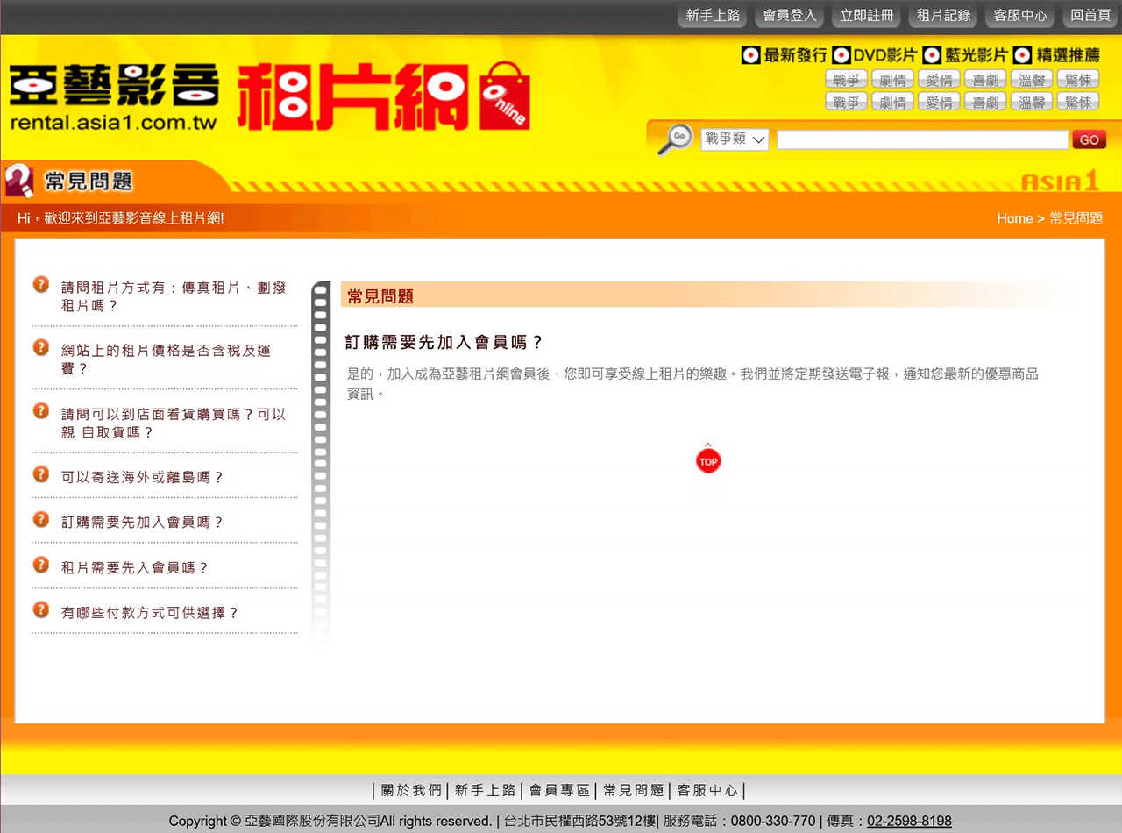Click the 常見問題 breadcrumb text
The width and height of the screenshot is (1122, 833).
click(1076, 218)
